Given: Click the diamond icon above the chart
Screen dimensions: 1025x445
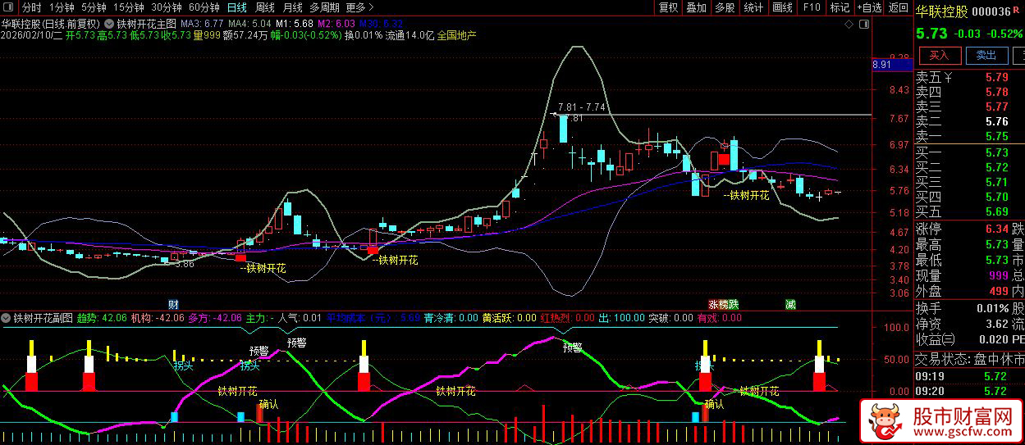Looking at the screenshot, I should (850, 25).
